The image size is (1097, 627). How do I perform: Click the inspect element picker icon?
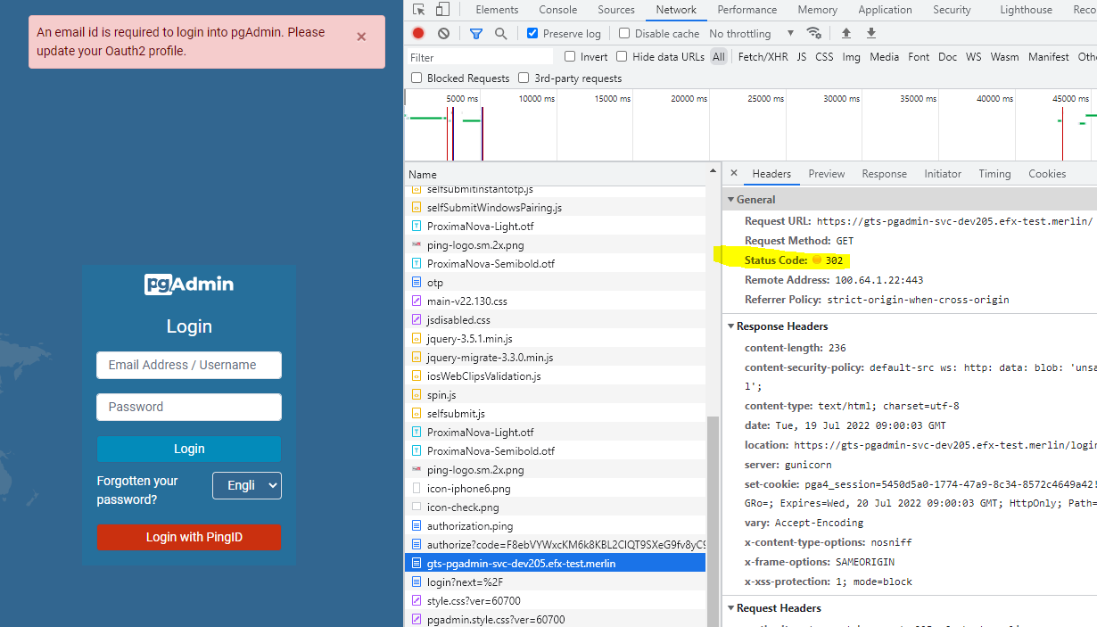(x=418, y=10)
